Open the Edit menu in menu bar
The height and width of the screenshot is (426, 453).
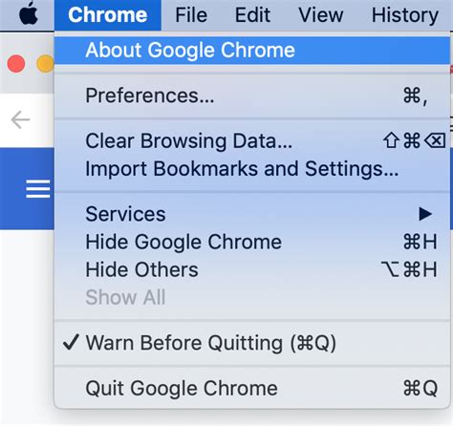252,15
